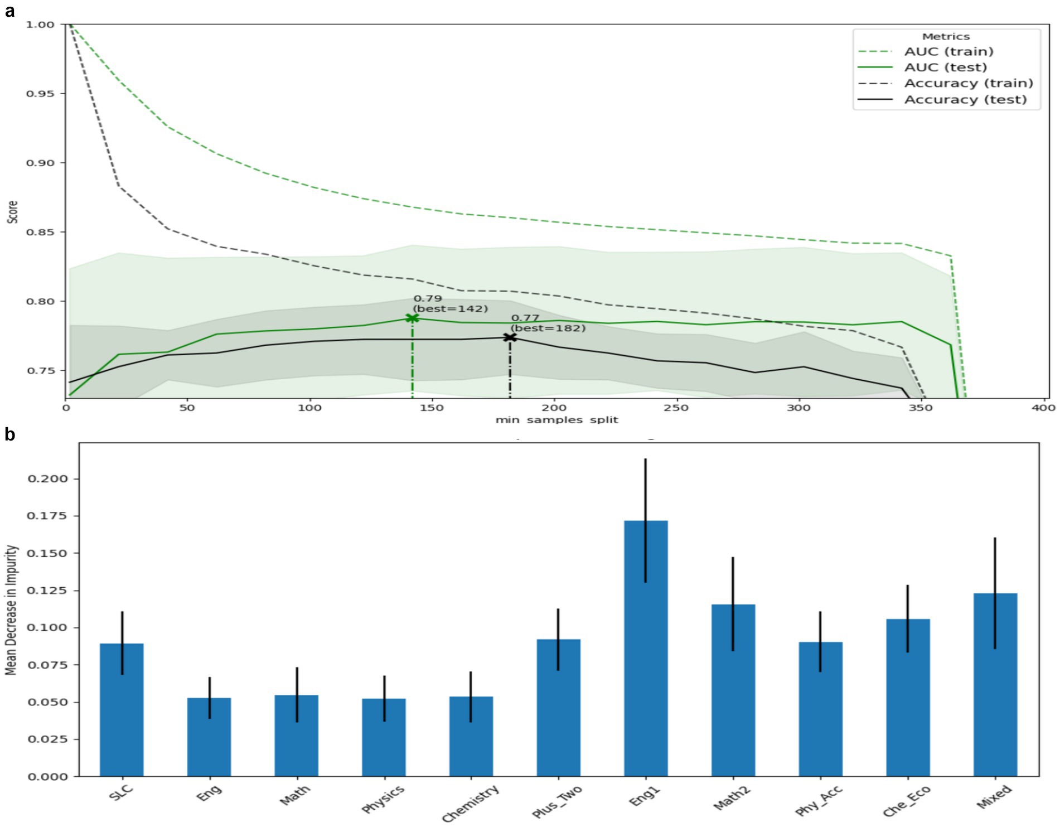1060x827 pixels.
Task: Click the 'Math' x-axis label
Action: [296, 795]
